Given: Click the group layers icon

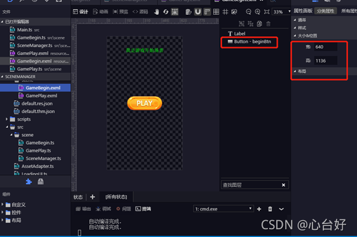Looking at the screenshot, I should click(241, 24).
